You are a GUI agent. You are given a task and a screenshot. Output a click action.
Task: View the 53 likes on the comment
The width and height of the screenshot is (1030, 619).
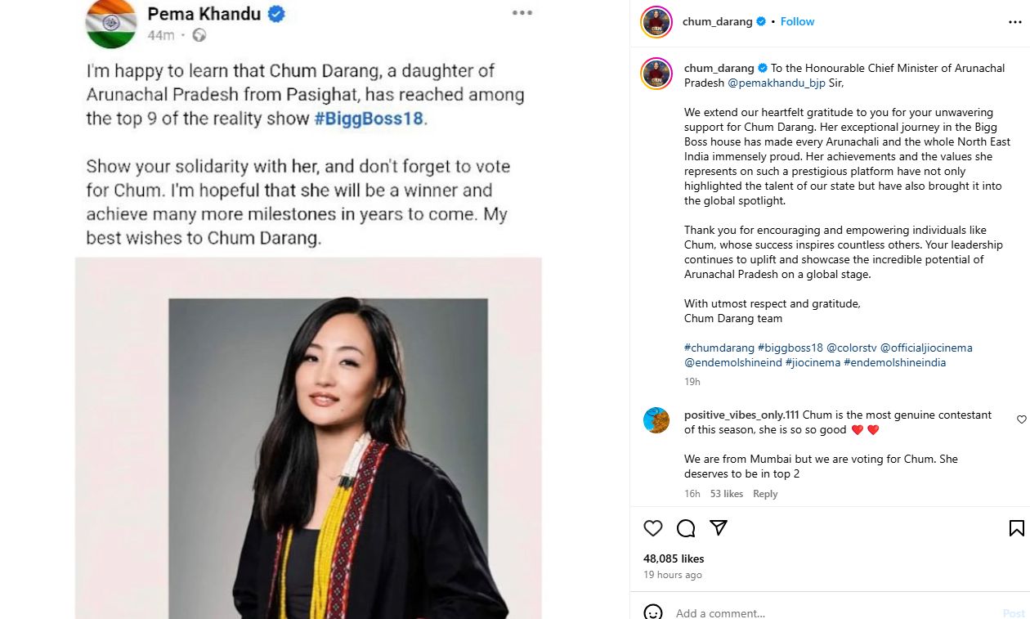727,494
